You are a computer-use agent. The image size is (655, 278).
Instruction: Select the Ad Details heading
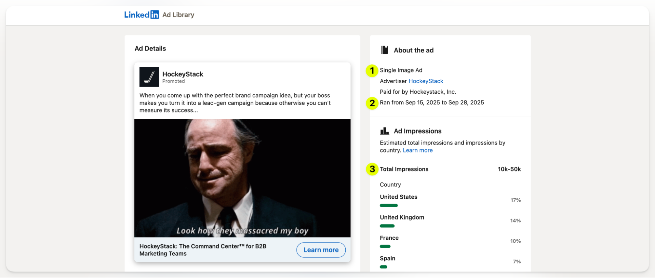[150, 48]
